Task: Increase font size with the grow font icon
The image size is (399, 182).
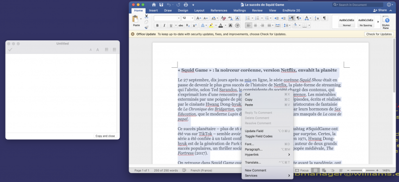Action: coord(199,18)
